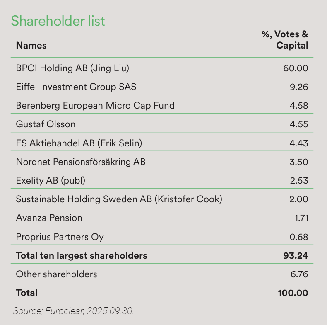This screenshot has height=325, width=327.
Task: Select Nordnet Pensionsförsäkring AB entry
Action: [81, 162]
